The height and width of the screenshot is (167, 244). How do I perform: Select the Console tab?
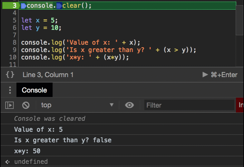pyautogui.click(x=34, y=90)
